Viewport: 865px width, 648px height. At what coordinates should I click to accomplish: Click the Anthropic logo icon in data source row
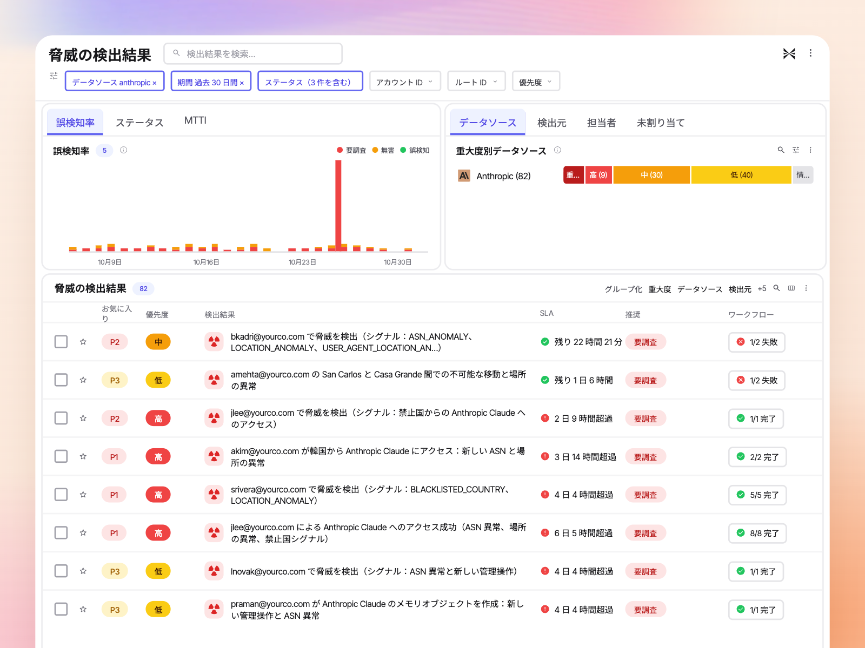point(464,175)
